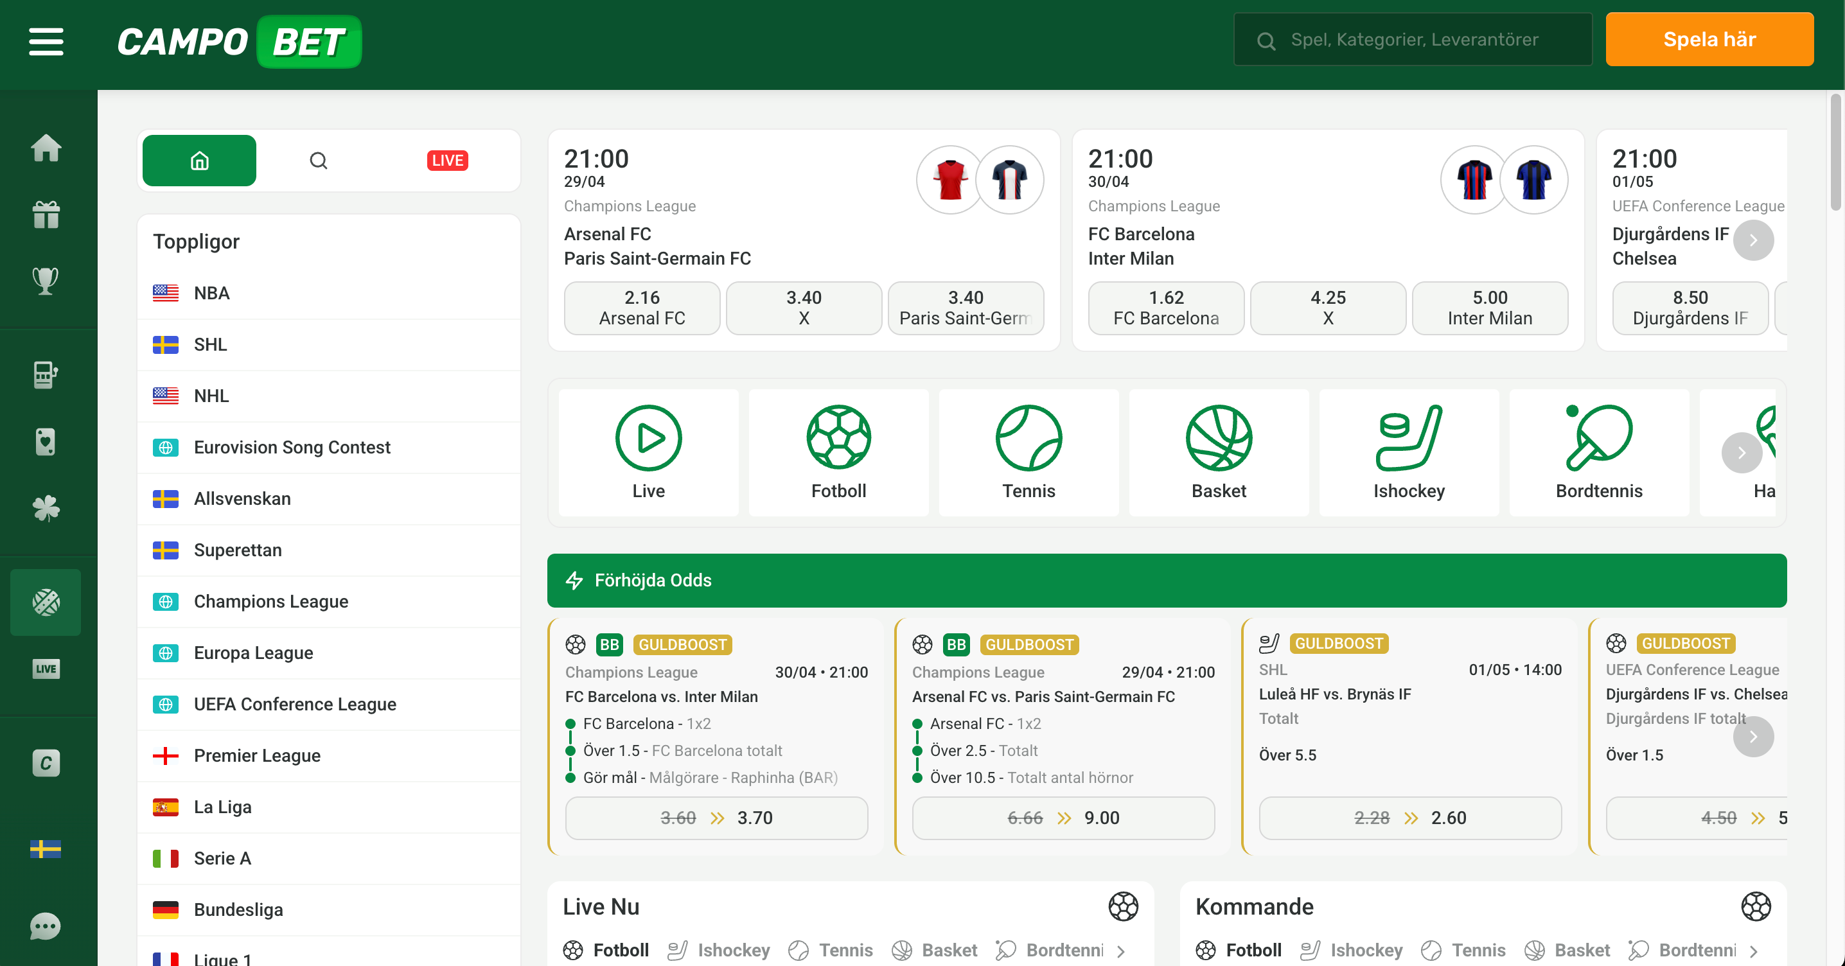
Task: Click the Förhöjda Odds header
Action: 1167,580
